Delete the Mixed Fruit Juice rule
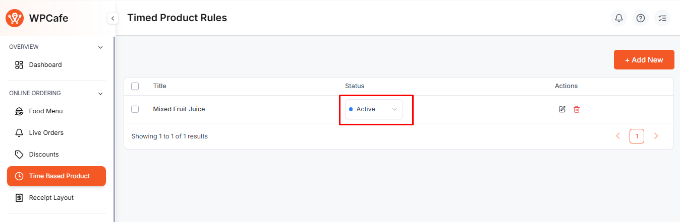Image resolution: width=680 pixels, height=222 pixels. pyautogui.click(x=577, y=109)
